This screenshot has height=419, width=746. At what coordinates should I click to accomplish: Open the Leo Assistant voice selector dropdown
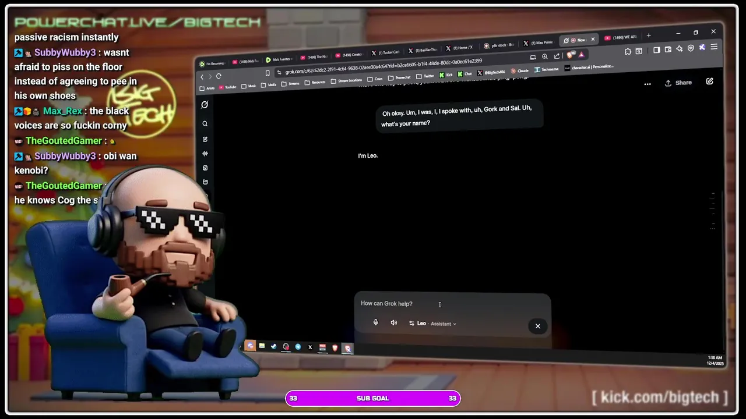pyautogui.click(x=432, y=324)
